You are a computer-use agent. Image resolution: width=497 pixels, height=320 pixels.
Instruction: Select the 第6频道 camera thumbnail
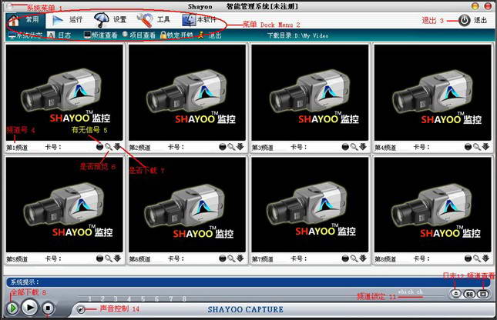pyautogui.click(x=187, y=205)
